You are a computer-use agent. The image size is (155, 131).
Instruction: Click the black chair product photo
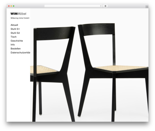89,65
